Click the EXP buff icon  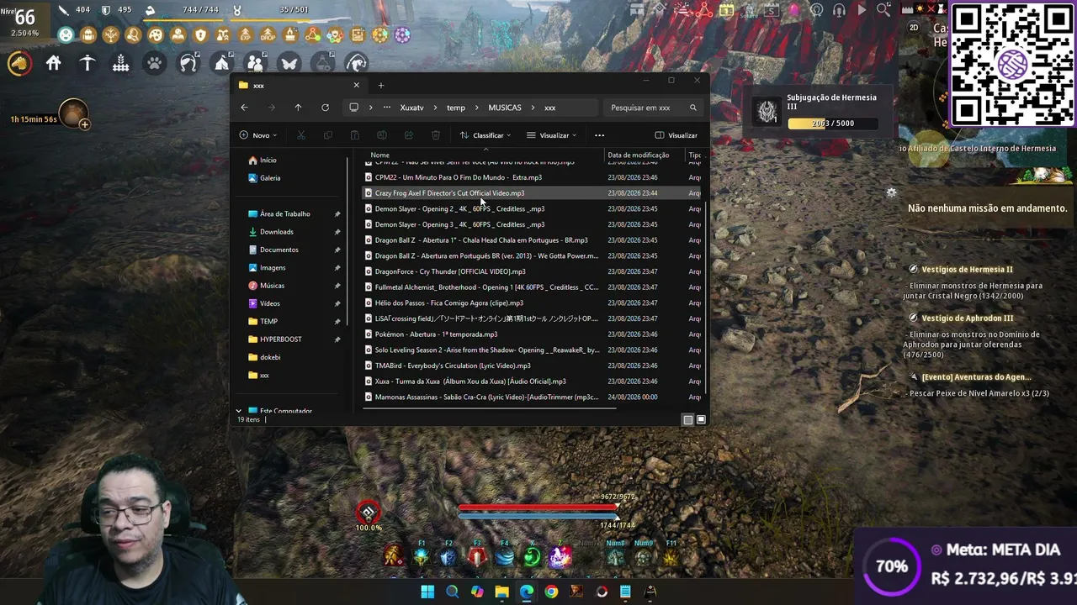pyautogui.click(x=246, y=35)
